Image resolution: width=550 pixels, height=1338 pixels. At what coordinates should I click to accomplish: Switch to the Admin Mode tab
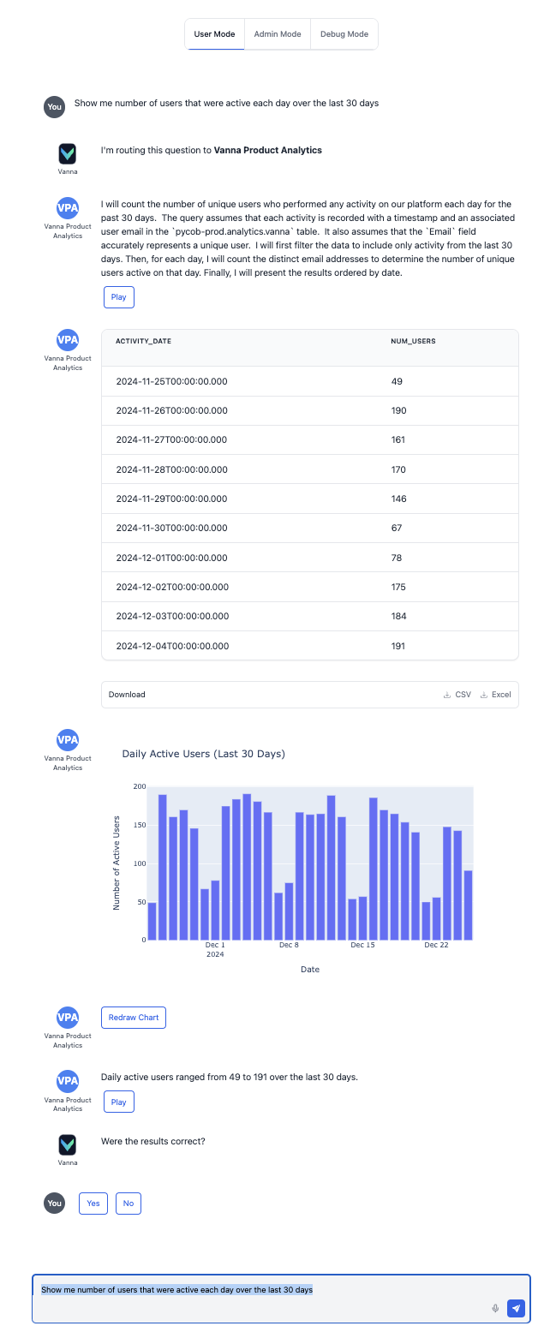[278, 34]
